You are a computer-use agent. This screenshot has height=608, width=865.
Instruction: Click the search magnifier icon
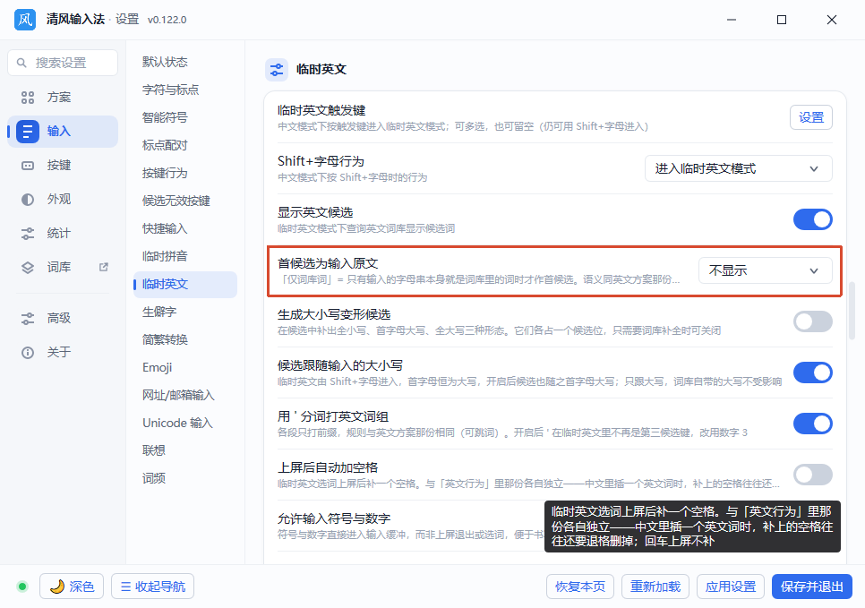[x=21, y=63]
